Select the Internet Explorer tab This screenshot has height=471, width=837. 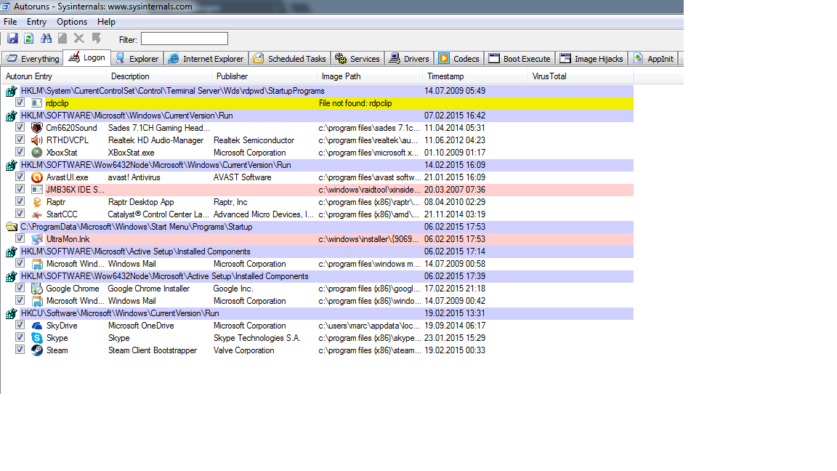pyautogui.click(x=206, y=59)
